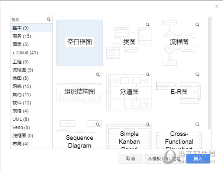Image resolution: width=223 pixels, height=171 pixels.
Task: Open the Cloud (41) category
Action: click(32, 53)
